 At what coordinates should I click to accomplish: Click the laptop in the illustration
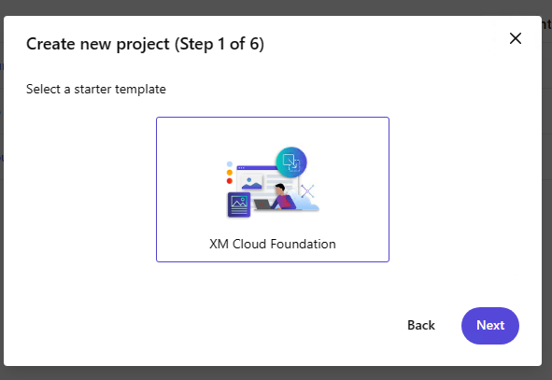click(262, 204)
